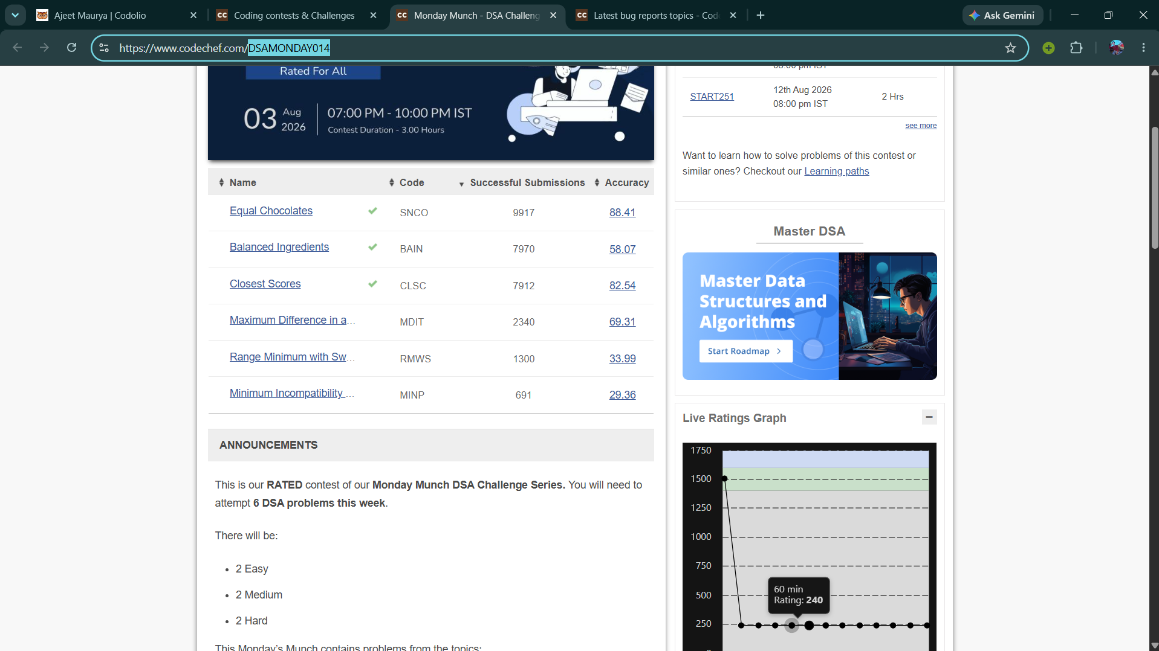Click the 88.41 accuracy link

pyautogui.click(x=622, y=213)
